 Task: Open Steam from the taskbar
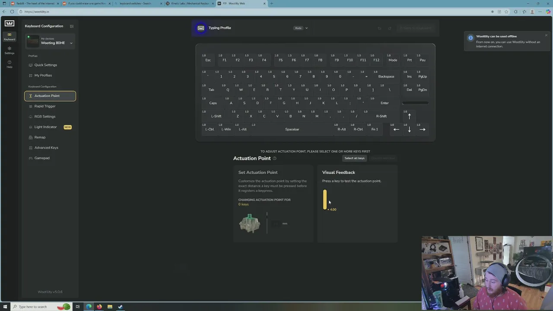pos(120,307)
